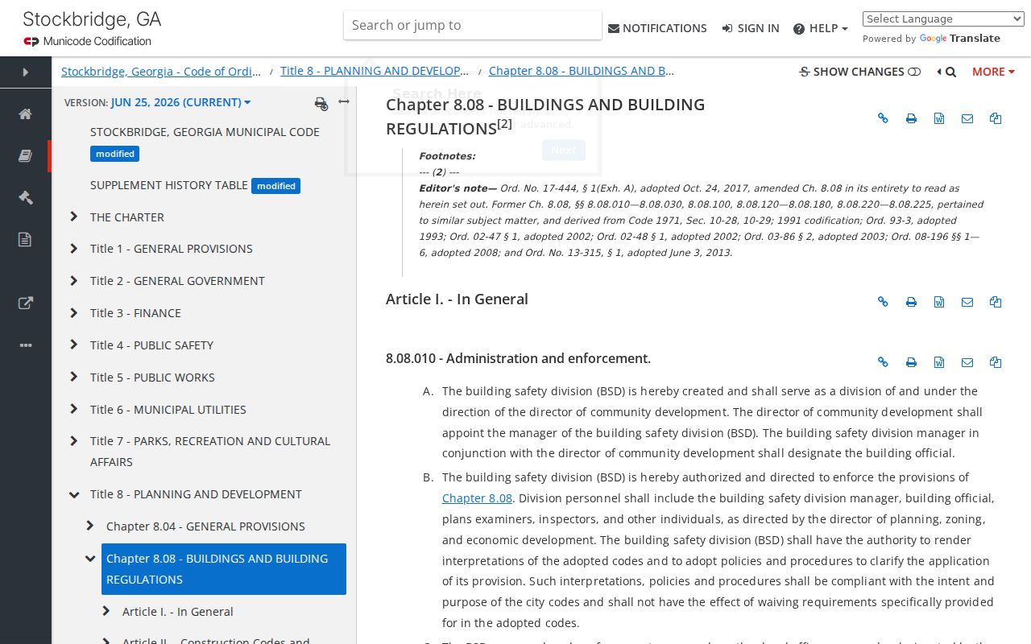Email section 8.08.010

pyautogui.click(x=967, y=362)
